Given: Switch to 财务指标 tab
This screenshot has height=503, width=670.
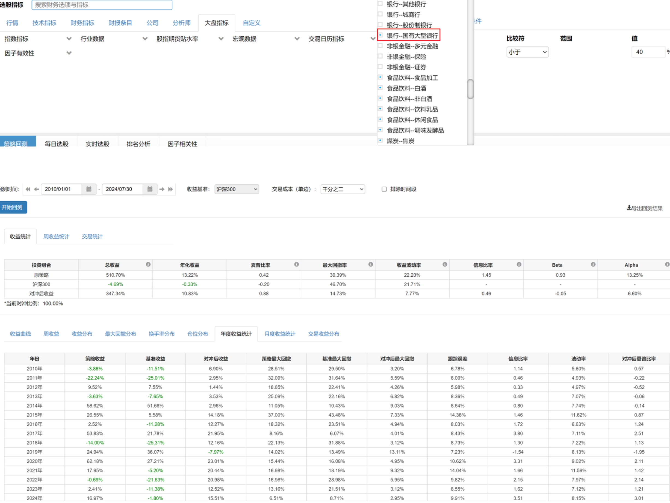Looking at the screenshot, I should pos(82,23).
